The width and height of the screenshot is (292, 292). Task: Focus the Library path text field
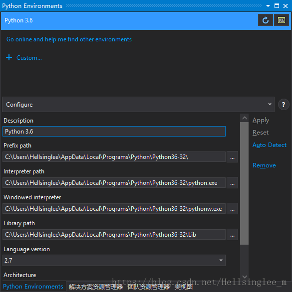point(114,235)
